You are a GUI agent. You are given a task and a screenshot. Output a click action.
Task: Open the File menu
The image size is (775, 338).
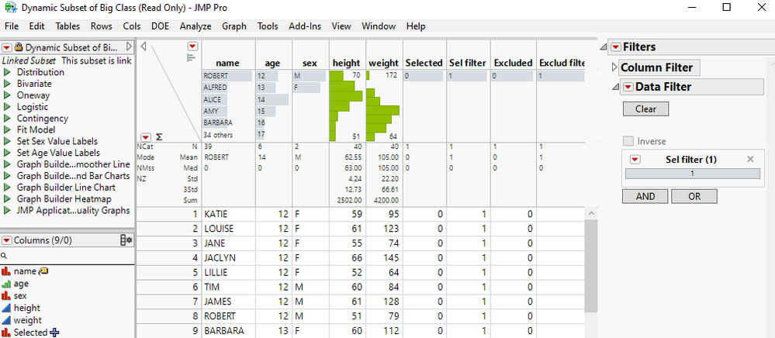tap(12, 26)
